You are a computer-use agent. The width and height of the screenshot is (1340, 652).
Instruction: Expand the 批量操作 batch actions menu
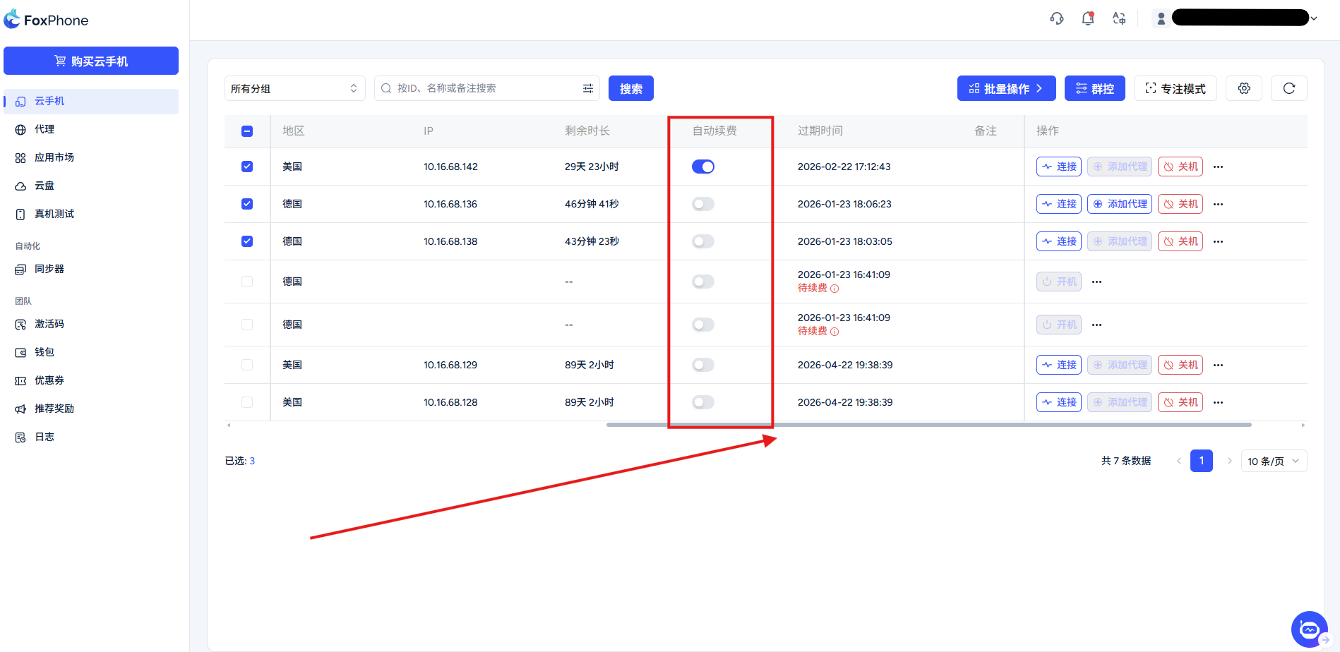tap(1006, 88)
